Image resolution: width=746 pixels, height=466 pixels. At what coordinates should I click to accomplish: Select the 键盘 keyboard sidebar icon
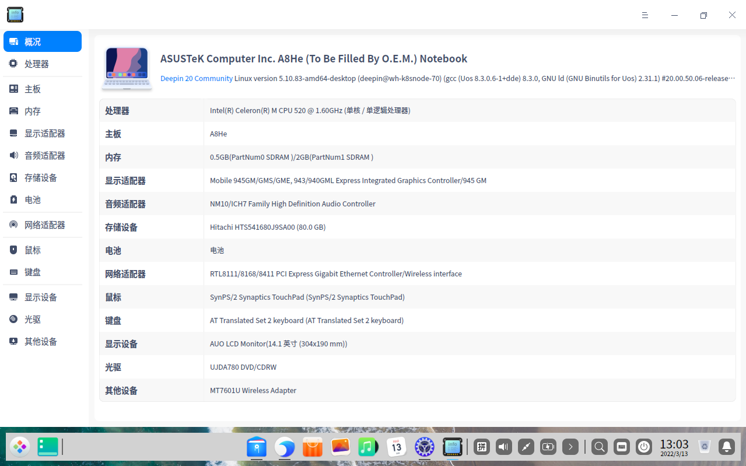click(x=13, y=272)
